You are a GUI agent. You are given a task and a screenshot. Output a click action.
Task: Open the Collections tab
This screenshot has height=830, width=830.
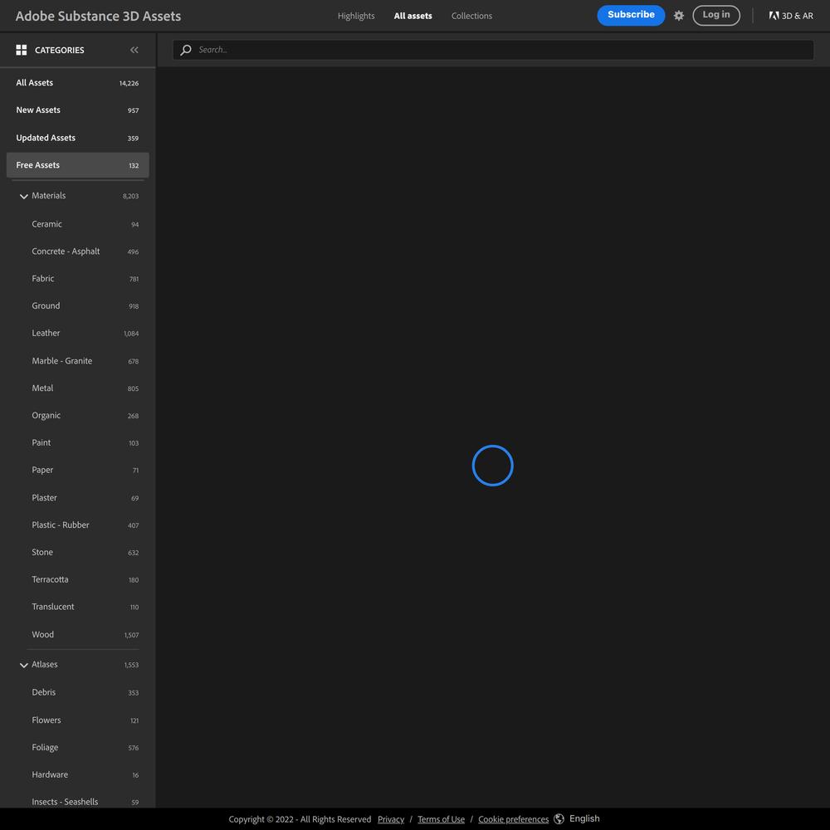click(x=471, y=16)
